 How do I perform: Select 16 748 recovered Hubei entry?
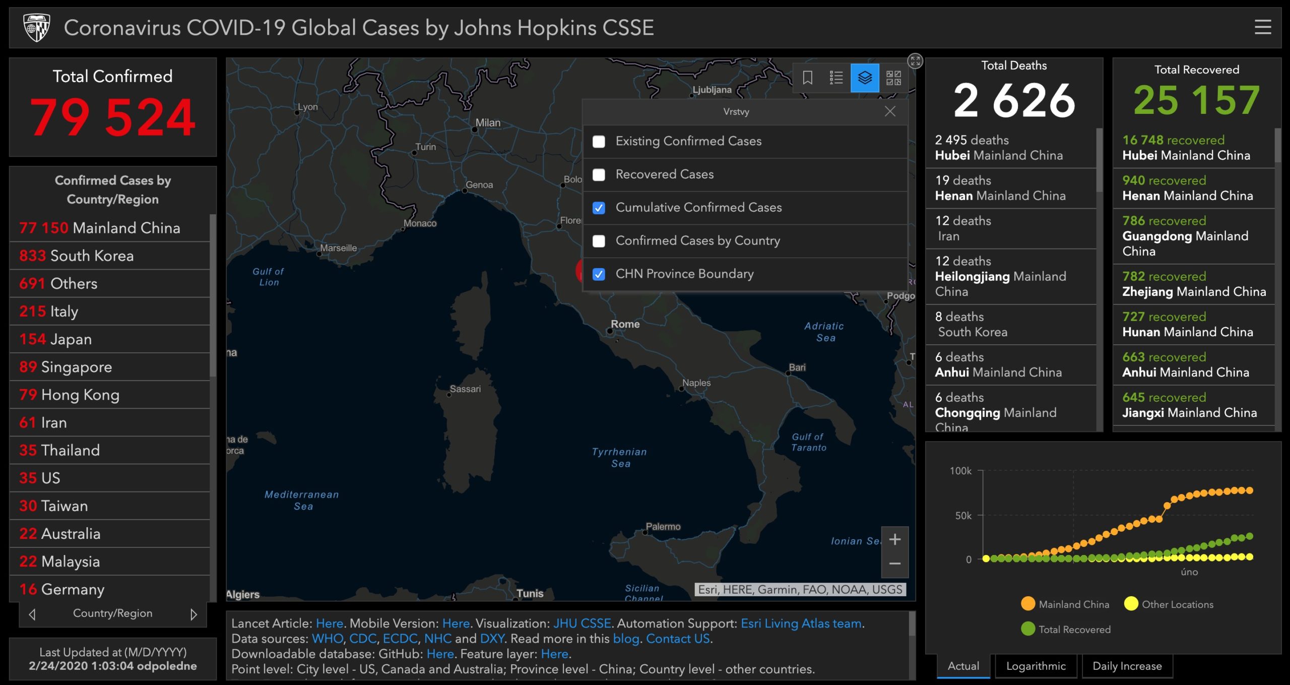(1193, 148)
